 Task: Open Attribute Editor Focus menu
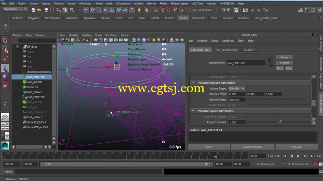click(214, 41)
